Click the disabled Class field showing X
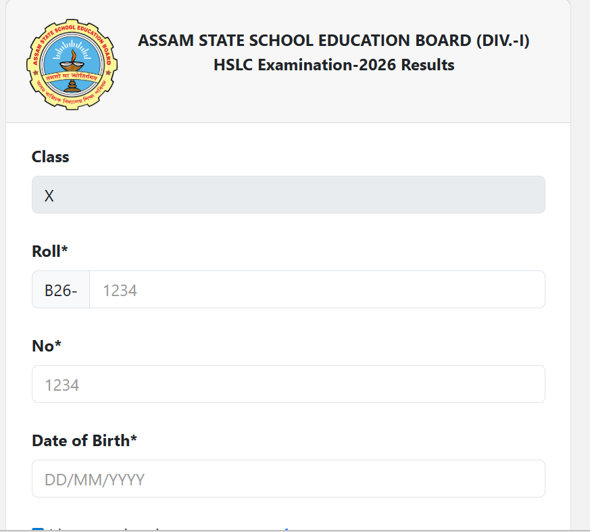 (x=288, y=195)
